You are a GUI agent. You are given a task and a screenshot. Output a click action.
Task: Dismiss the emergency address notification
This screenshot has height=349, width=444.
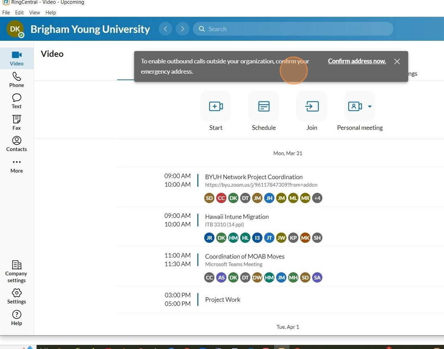point(397,61)
